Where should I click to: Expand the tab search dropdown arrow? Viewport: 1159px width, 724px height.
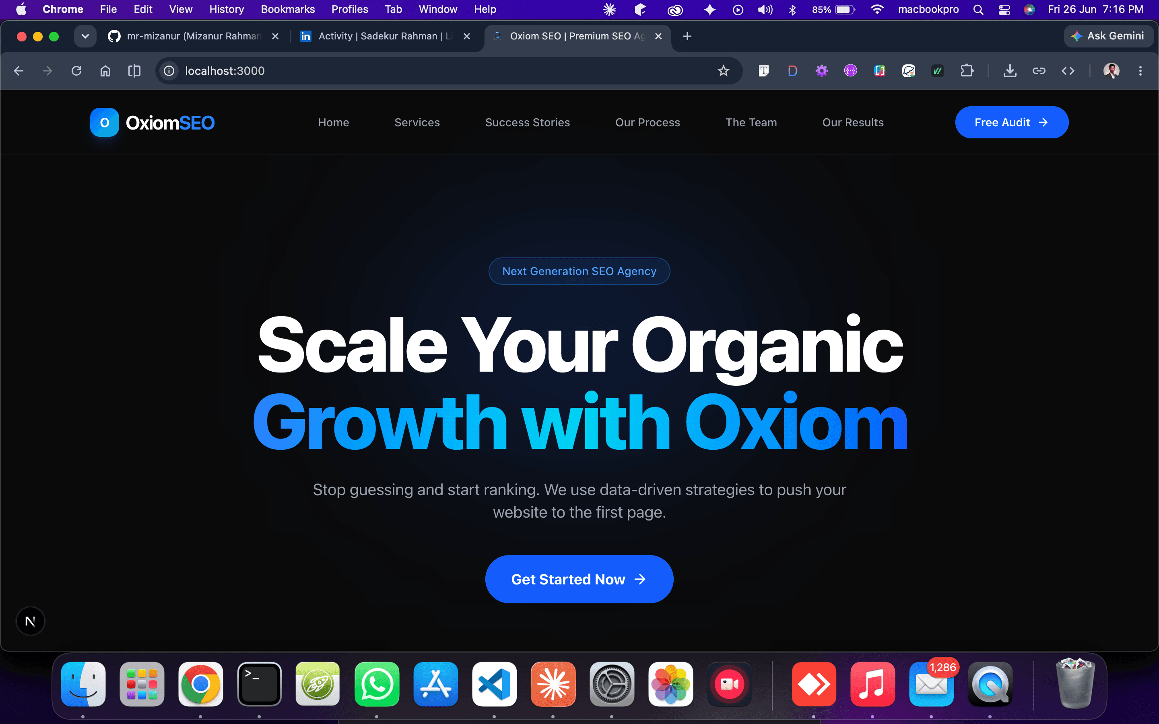[x=85, y=36]
